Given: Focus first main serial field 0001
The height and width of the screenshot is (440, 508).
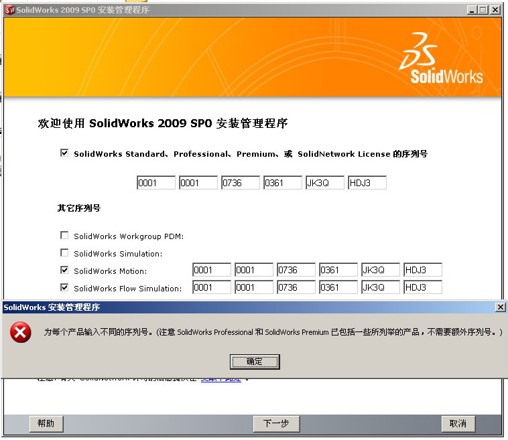Looking at the screenshot, I should point(156,183).
